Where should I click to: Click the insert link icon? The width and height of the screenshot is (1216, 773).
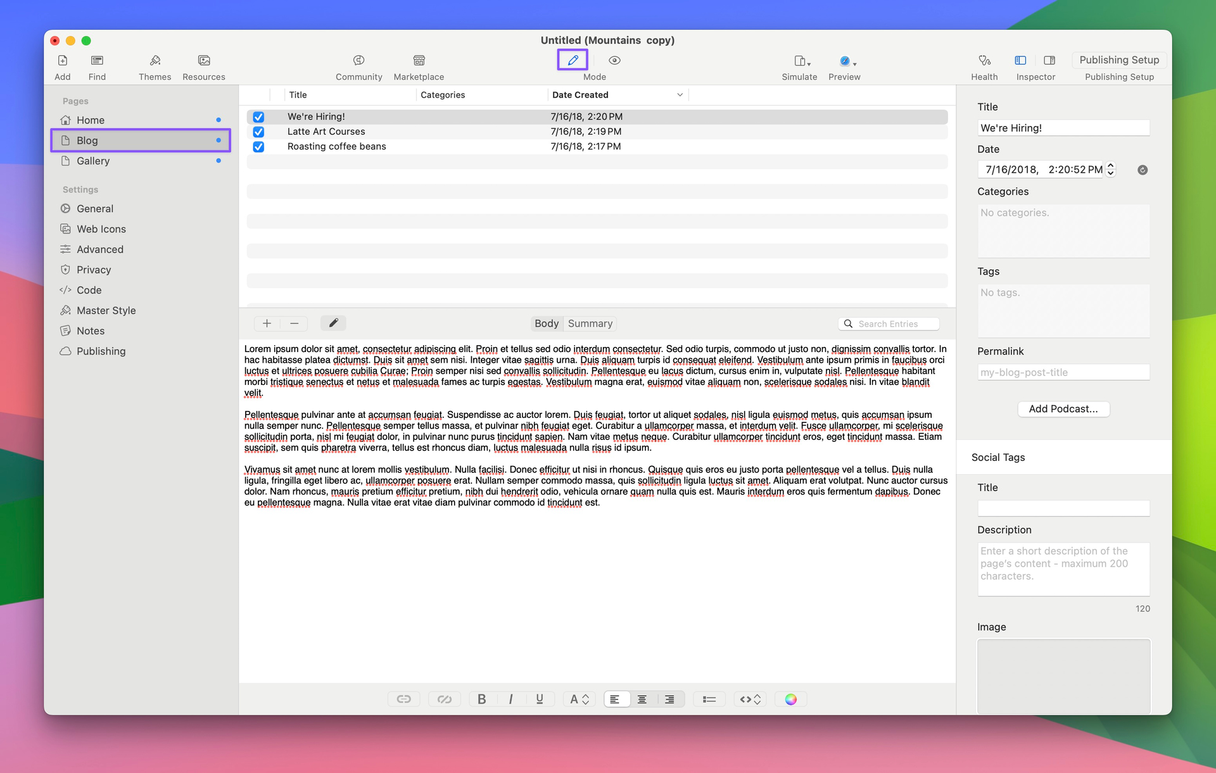coord(403,699)
